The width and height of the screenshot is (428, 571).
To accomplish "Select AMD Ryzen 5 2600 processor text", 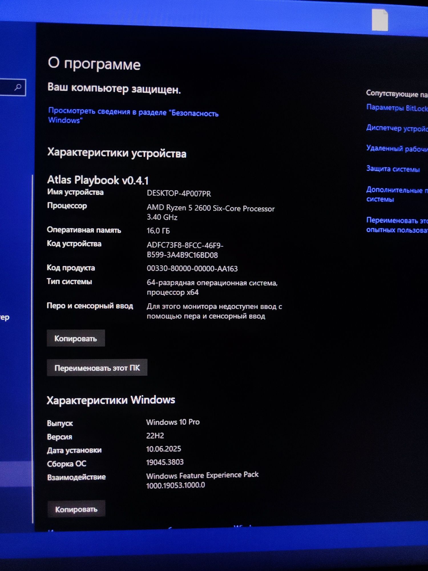I will pos(211,212).
